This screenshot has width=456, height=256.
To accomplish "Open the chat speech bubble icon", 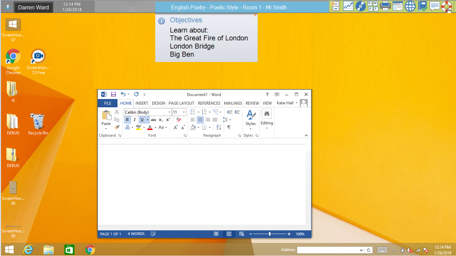I will pos(434,6).
